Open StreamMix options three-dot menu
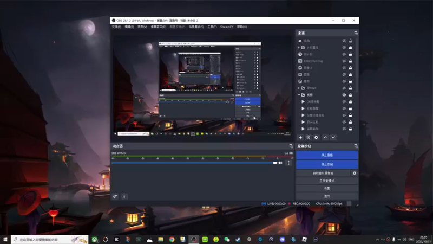 pos(288,163)
